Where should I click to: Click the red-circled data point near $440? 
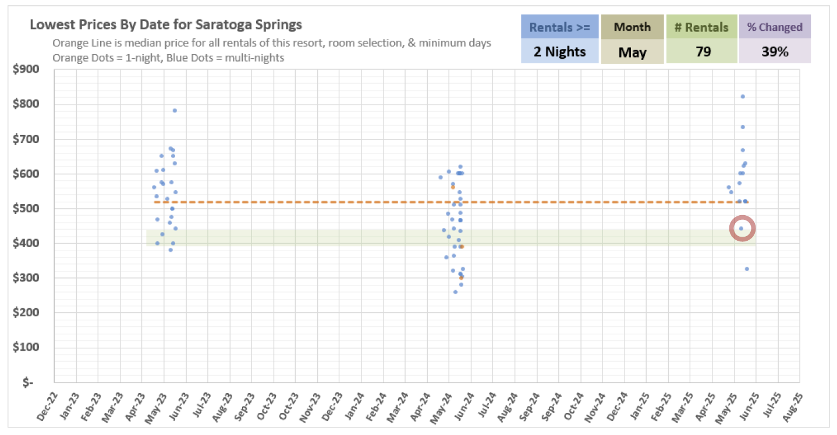742,228
